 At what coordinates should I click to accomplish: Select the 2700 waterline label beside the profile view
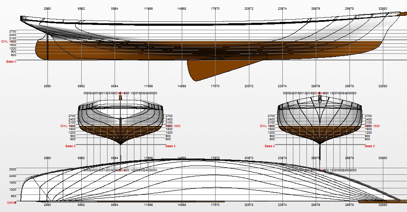click(x=13, y=32)
